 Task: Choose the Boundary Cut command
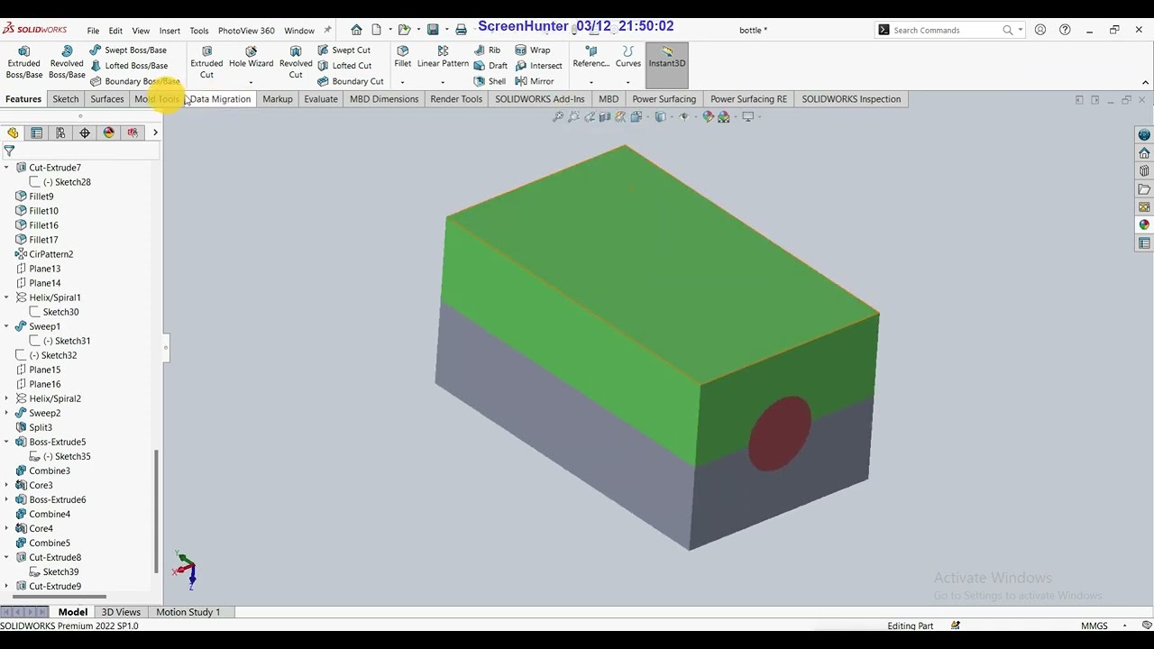(350, 81)
